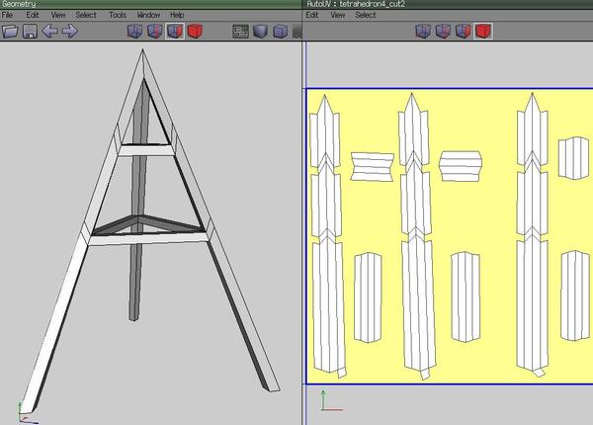Open the Window menu

click(x=148, y=15)
